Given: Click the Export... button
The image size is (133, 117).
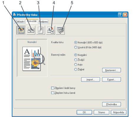Looking at the screenshot, I should pyautogui.click(x=111, y=80).
